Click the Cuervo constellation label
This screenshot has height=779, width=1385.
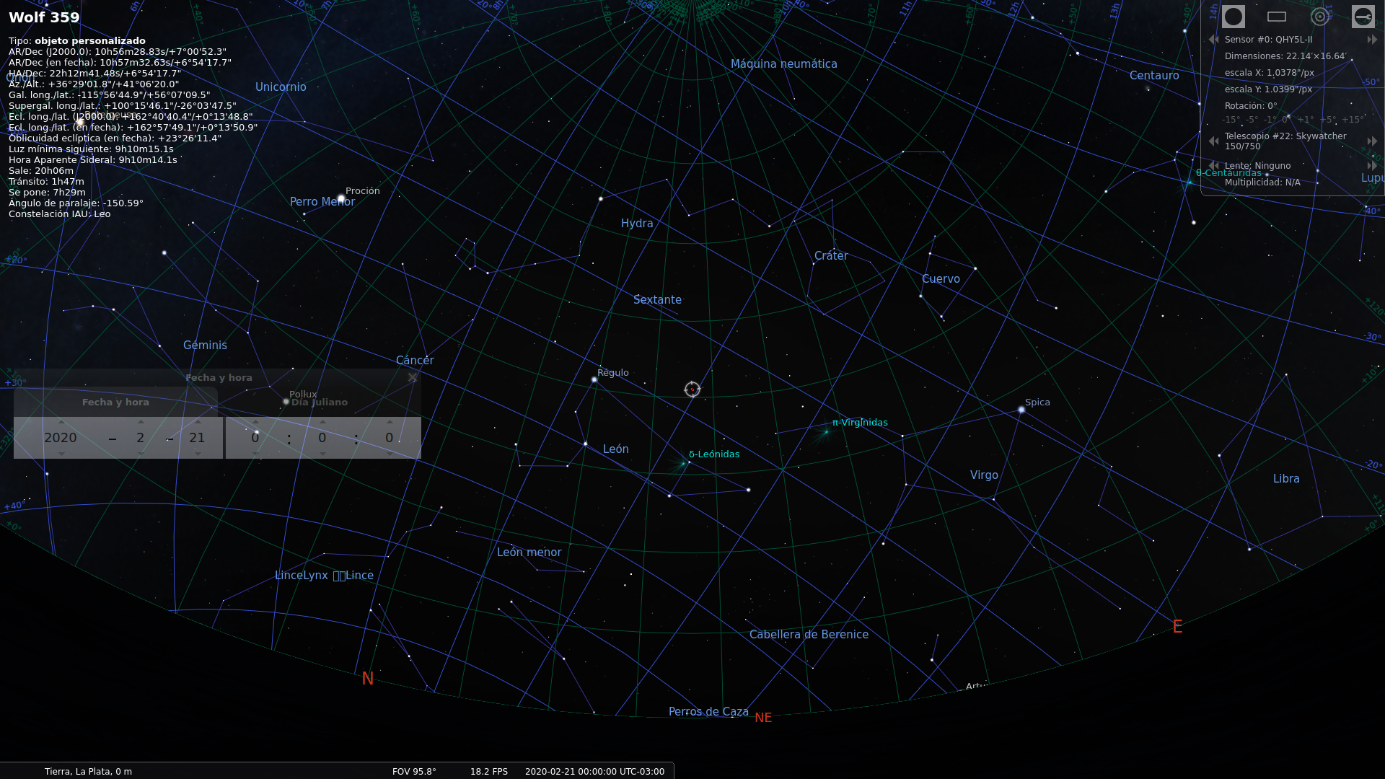941,279
